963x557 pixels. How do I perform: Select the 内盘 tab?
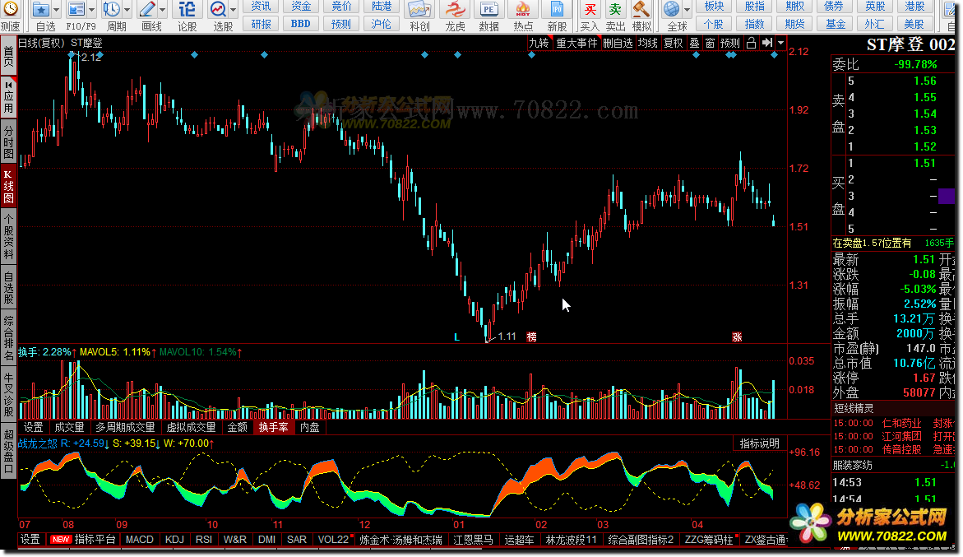(x=309, y=427)
